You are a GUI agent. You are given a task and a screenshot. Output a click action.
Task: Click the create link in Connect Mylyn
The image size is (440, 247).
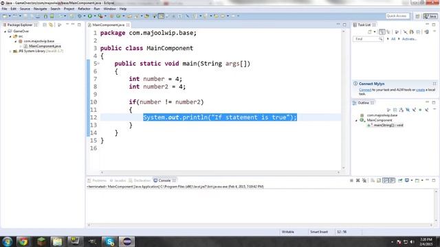(420, 90)
